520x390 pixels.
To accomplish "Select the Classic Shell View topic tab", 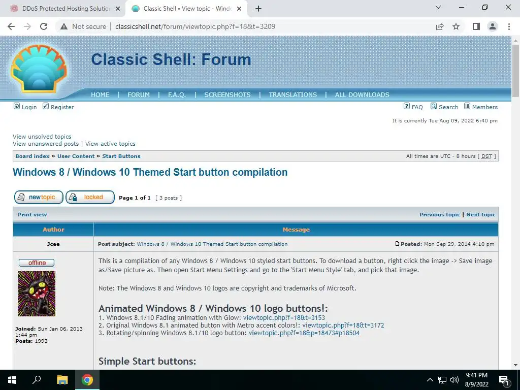I will coord(186,9).
